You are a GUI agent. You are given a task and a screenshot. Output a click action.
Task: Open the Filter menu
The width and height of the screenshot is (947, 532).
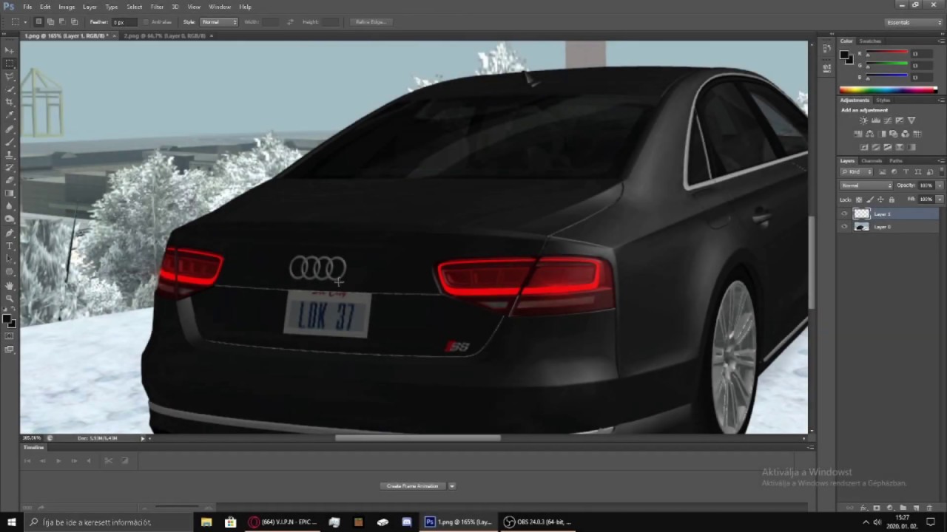(x=157, y=7)
